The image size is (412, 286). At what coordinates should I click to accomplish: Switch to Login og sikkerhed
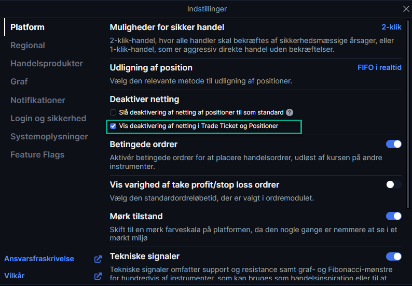[x=48, y=118]
